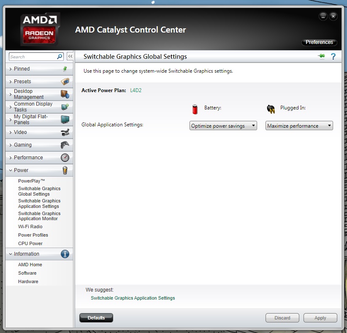Click the Power battery icon in the sidebar

pos(65,170)
